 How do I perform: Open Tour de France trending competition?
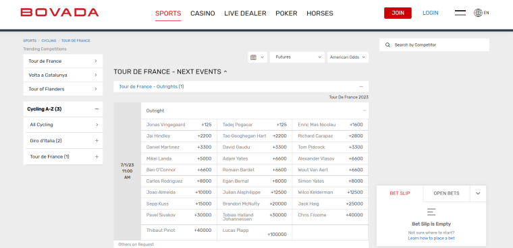[x=63, y=61]
